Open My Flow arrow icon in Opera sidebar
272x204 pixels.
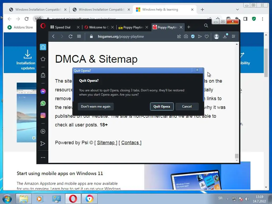click(43, 143)
